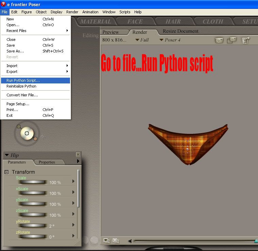This screenshot has height=251, width=258.
Task: Open yScale dial options arrow
Action: click(73, 203)
